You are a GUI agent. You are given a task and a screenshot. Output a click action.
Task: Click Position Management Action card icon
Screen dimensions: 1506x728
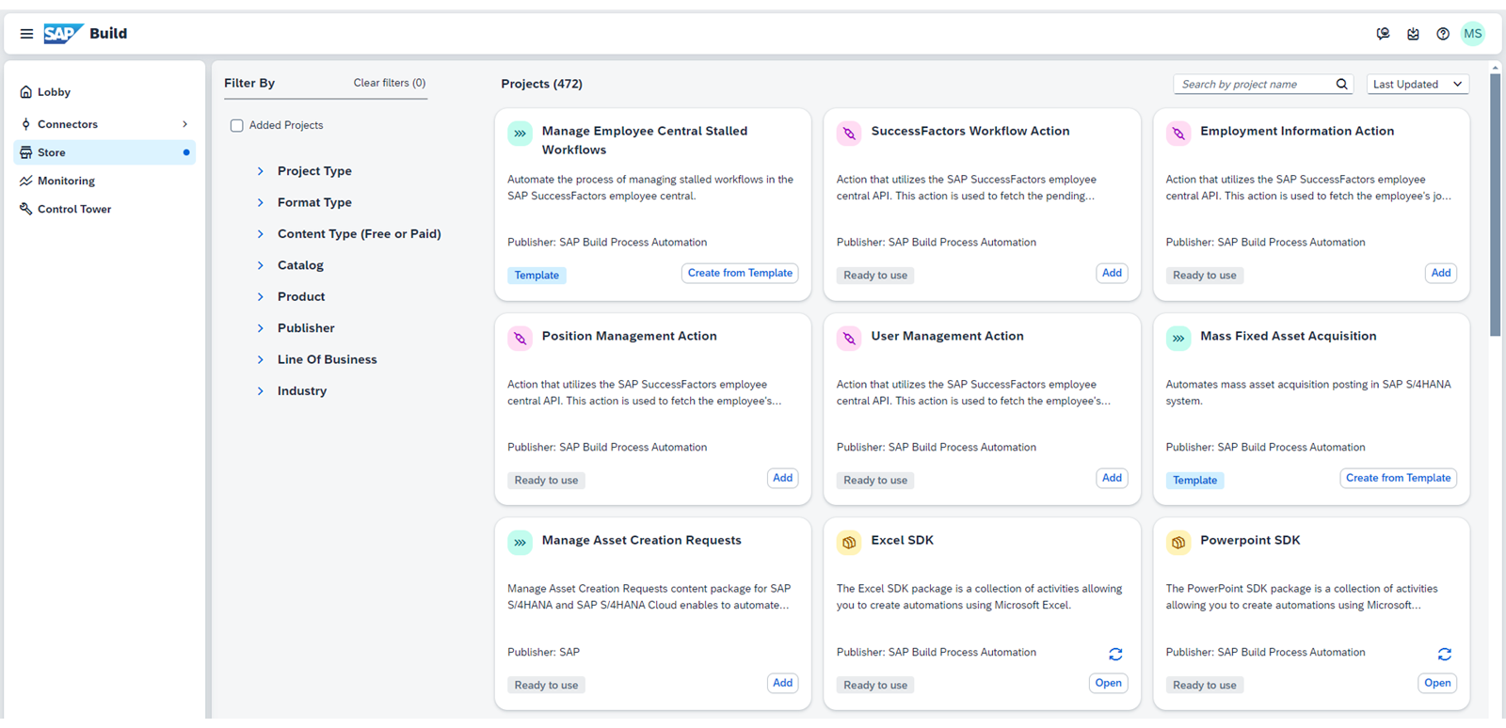521,339
